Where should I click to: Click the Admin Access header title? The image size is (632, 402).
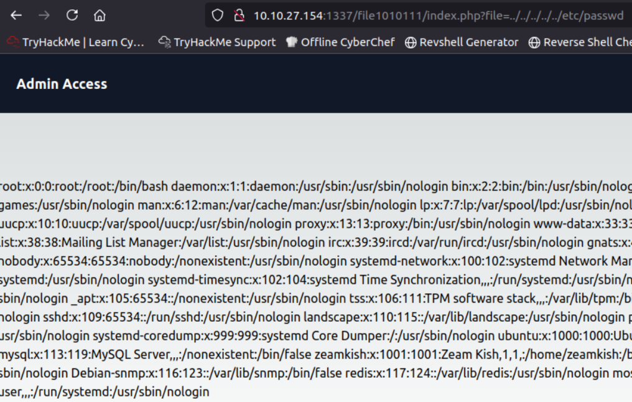coord(62,84)
